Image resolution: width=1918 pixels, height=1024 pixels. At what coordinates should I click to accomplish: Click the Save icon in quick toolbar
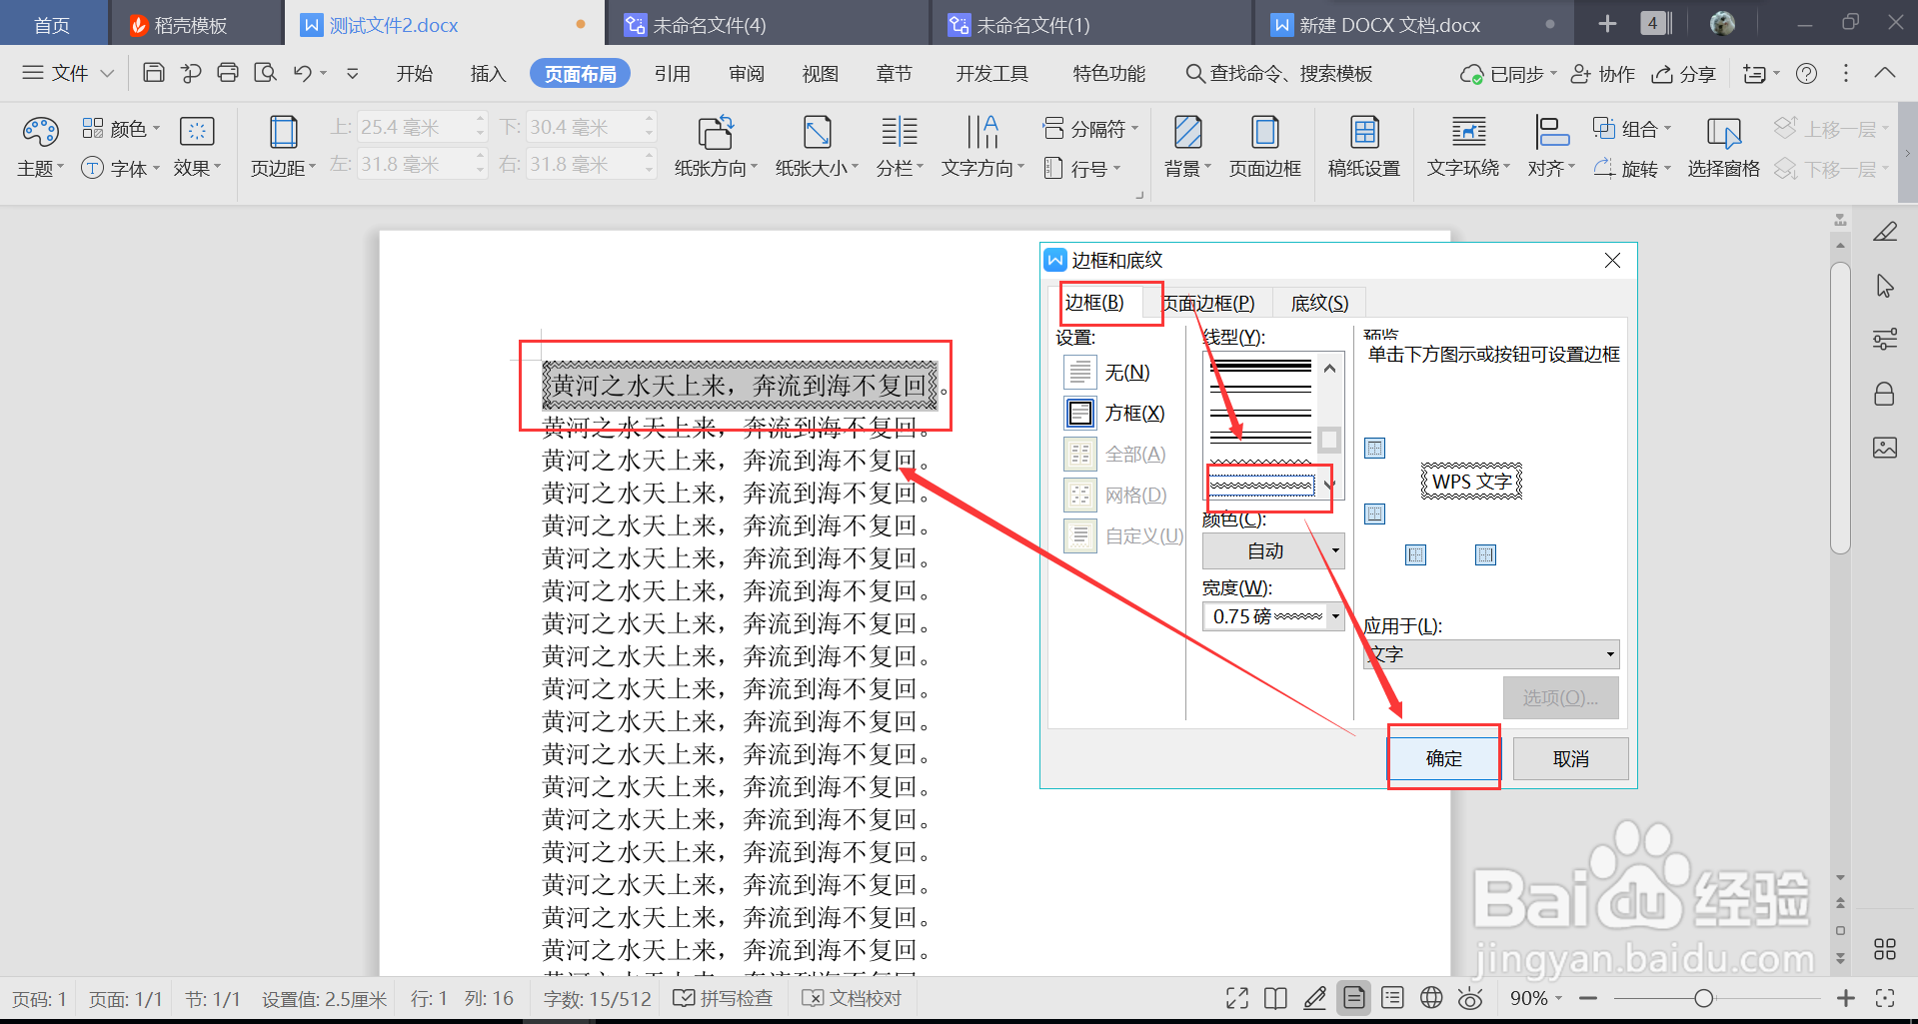[154, 73]
